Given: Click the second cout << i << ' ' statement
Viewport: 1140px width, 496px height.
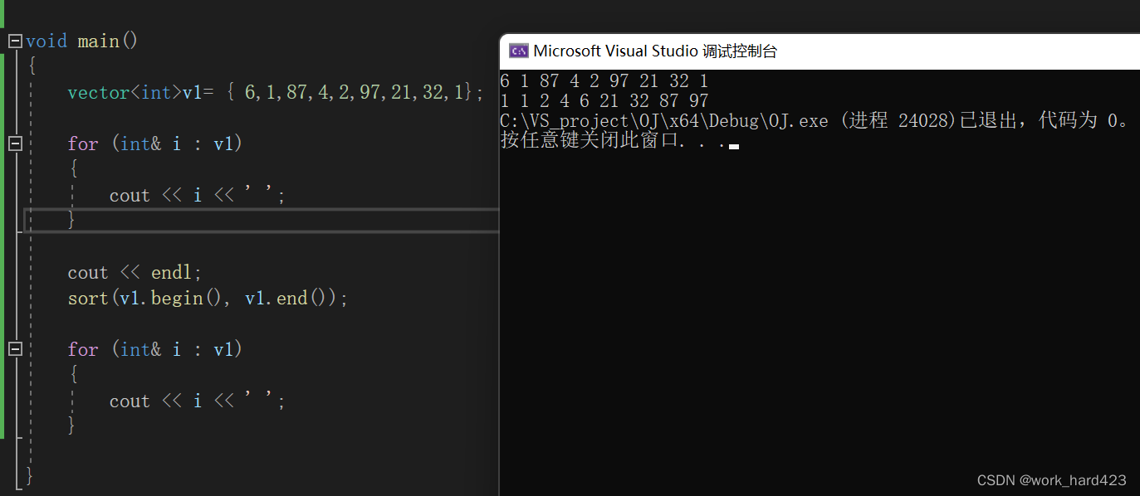Looking at the screenshot, I should point(198,401).
